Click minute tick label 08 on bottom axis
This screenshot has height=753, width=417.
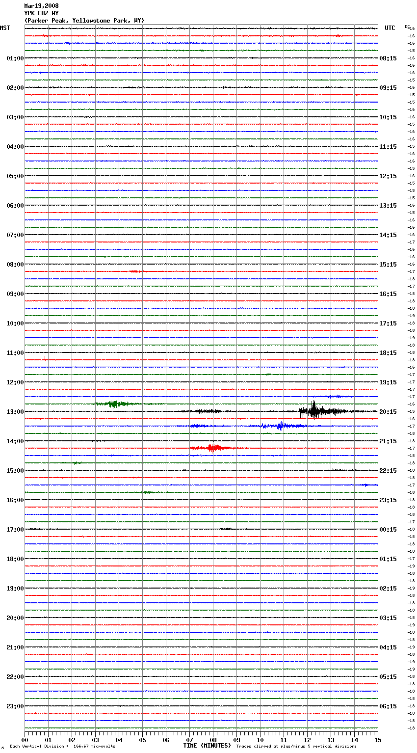pos(213,740)
